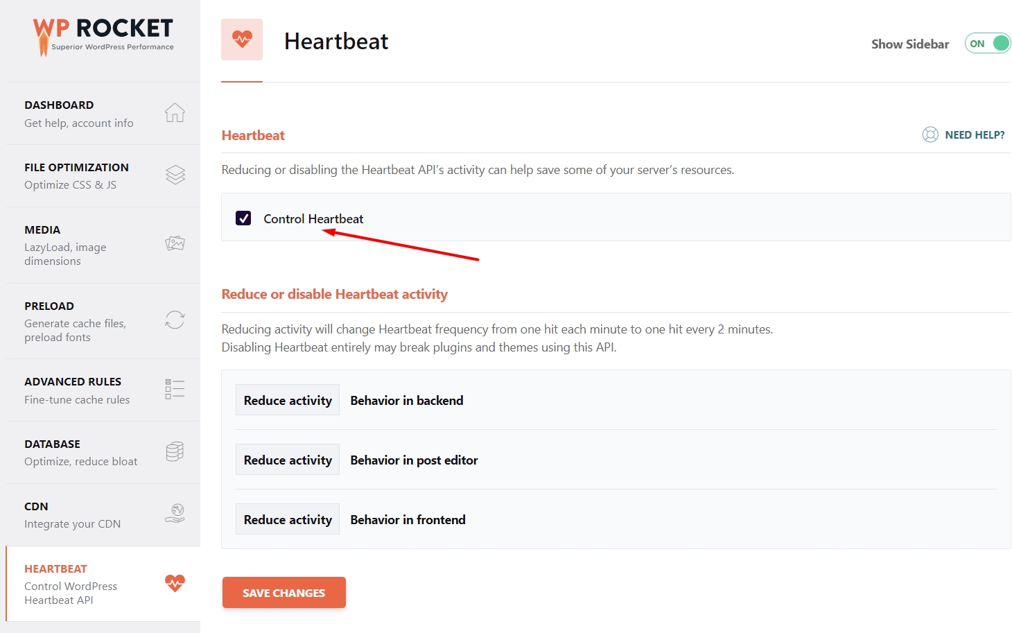Uncheck the Control Heartbeat checkbox
Viewport: 1012px width, 633px height.
coord(243,218)
